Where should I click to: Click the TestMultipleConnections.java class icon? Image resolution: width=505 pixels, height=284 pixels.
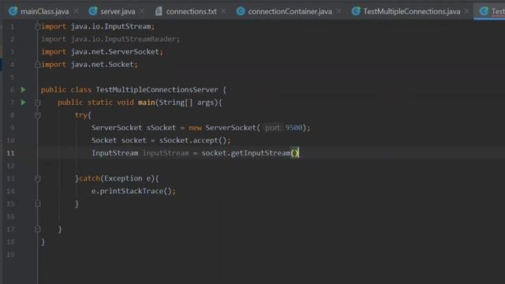click(x=356, y=11)
